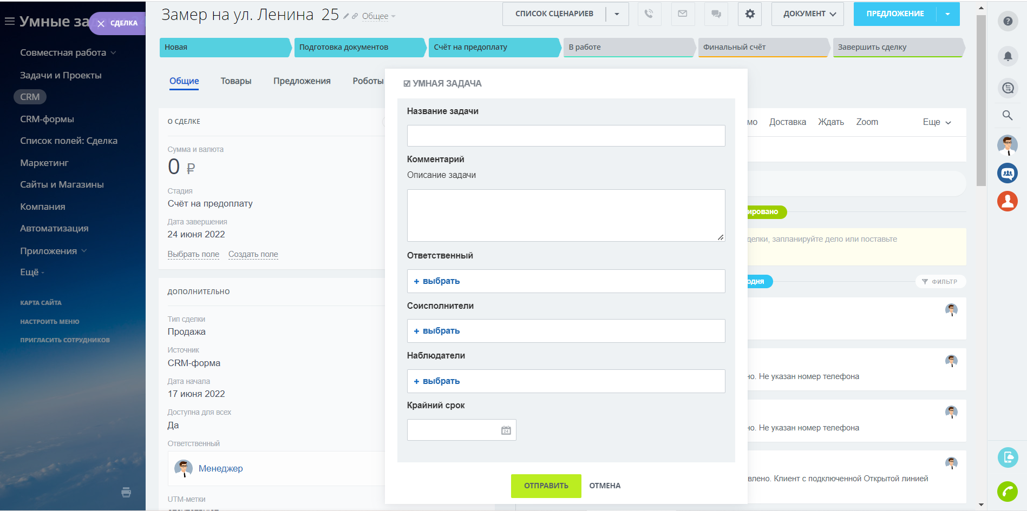
Task: Open the red user contact icon
Action: pos(1008,201)
